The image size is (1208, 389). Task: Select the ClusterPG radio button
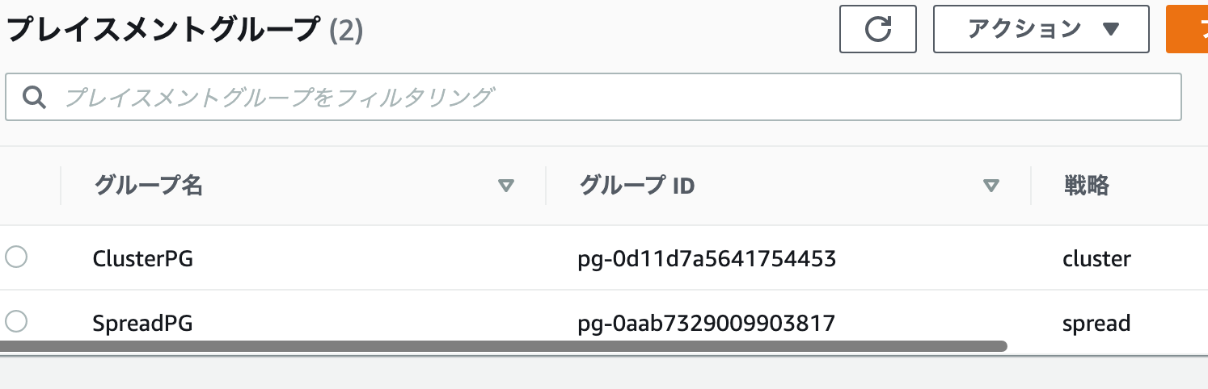(16, 257)
